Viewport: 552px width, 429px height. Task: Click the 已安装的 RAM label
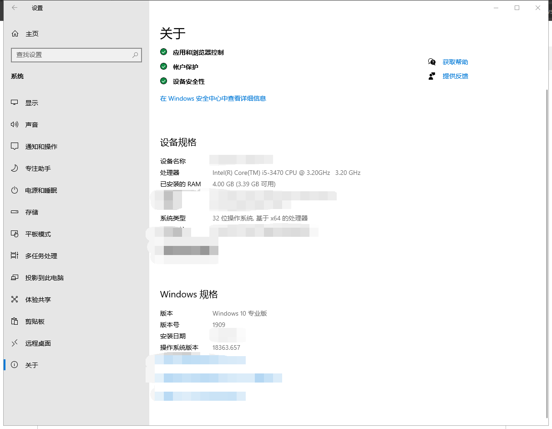181,184
